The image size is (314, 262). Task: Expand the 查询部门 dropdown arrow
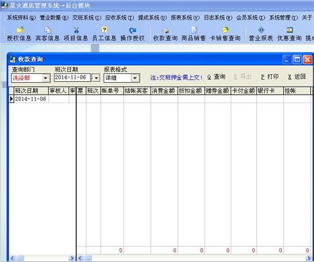coord(46,78)
